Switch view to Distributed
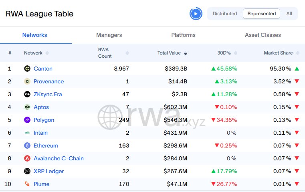Viewport: 305px width, 192px height. click(225, 14)
